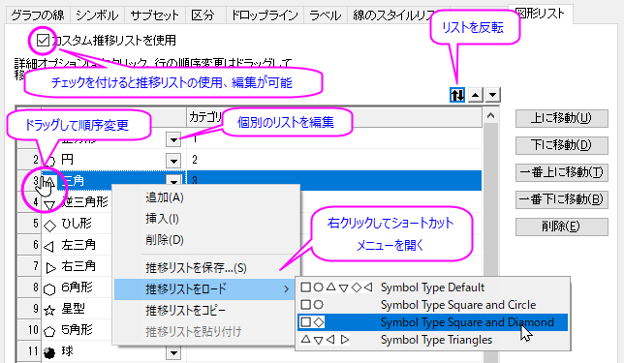Select the 5角形 pentagon symbol row
The width and height of the screenshot is (624, 363).
point(77,330)
